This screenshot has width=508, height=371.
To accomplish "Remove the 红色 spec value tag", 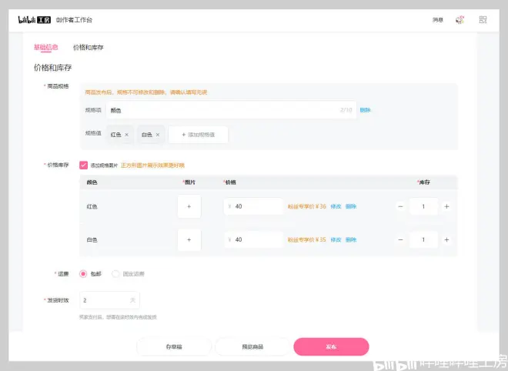I will (127, 135).
